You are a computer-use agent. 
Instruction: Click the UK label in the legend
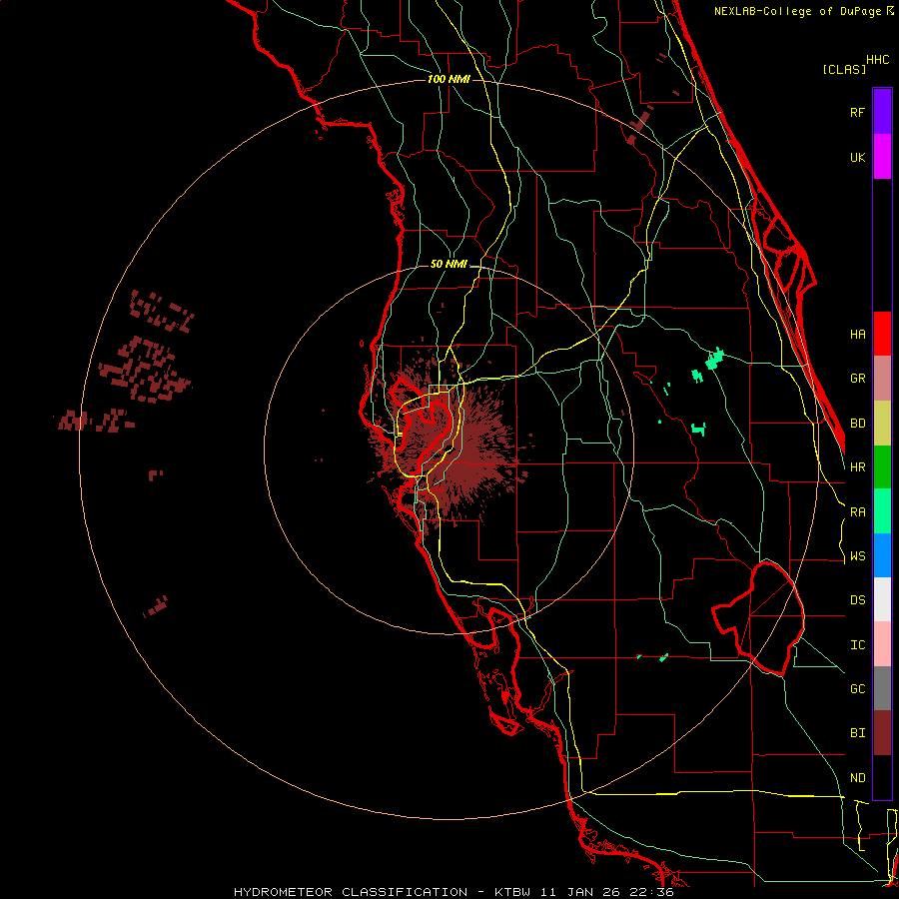tap(857, 157)
